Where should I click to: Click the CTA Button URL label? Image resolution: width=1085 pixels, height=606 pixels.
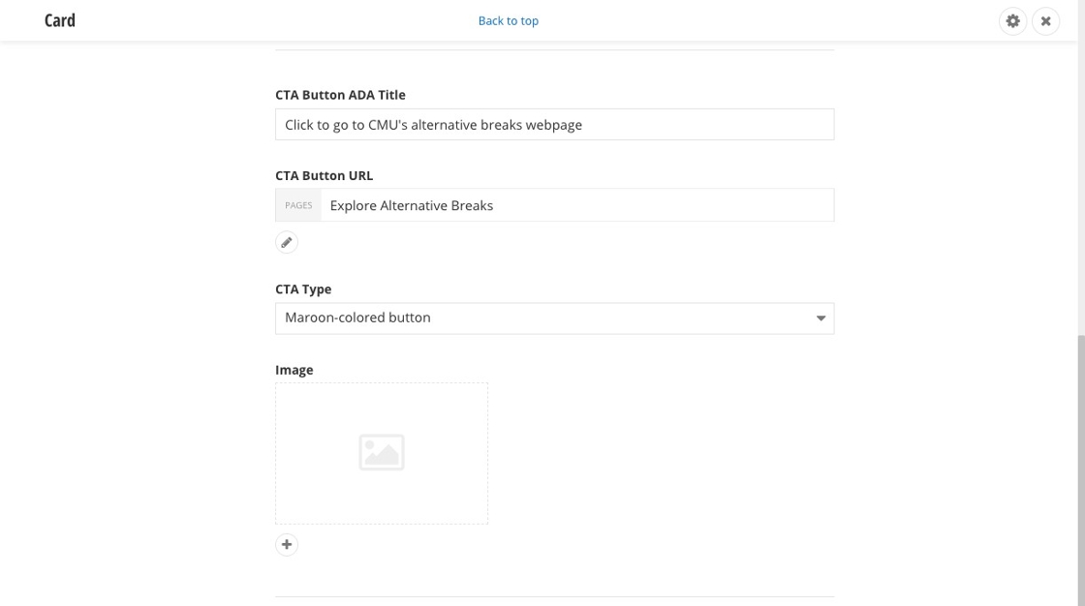pyautogui.click(x=324, y=175)
